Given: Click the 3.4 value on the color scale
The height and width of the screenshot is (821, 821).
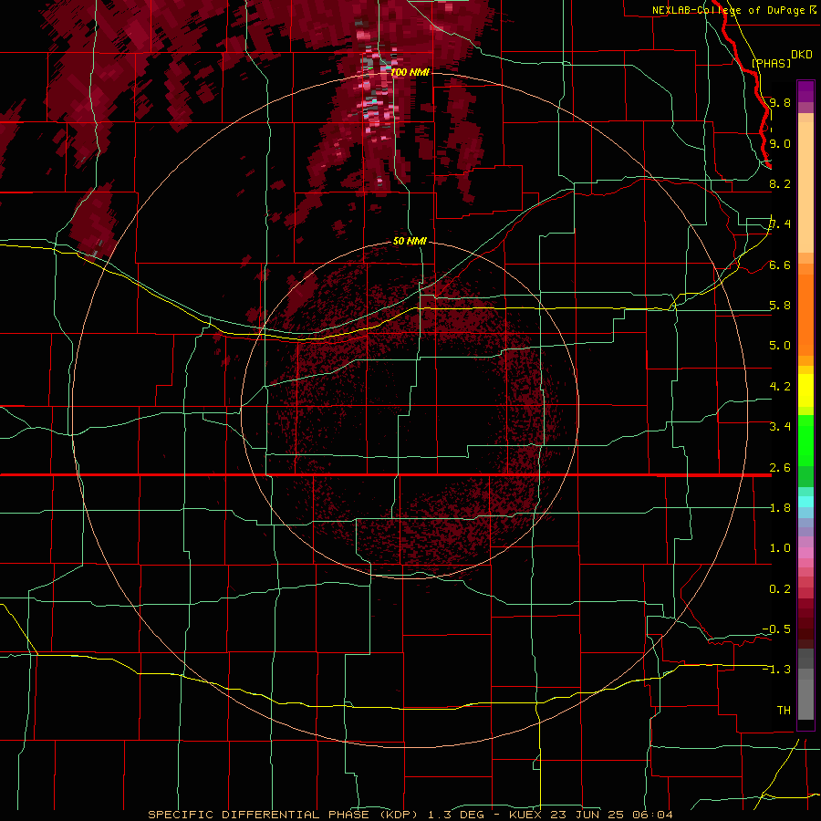Looking at the screenshot, I should [x=780, y=426].
